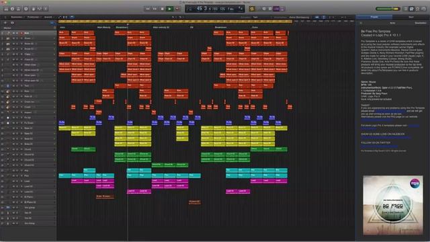Switch to the Spur tab in the notes panel
The image size is (430, 242).
(411, 17)
